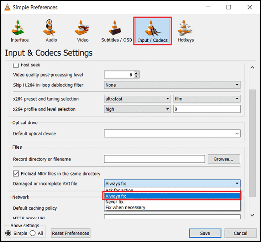Select the All show settings radio button
Viewport: 261px width, 242px height.
pyautogui.click(x=33, y=233)
